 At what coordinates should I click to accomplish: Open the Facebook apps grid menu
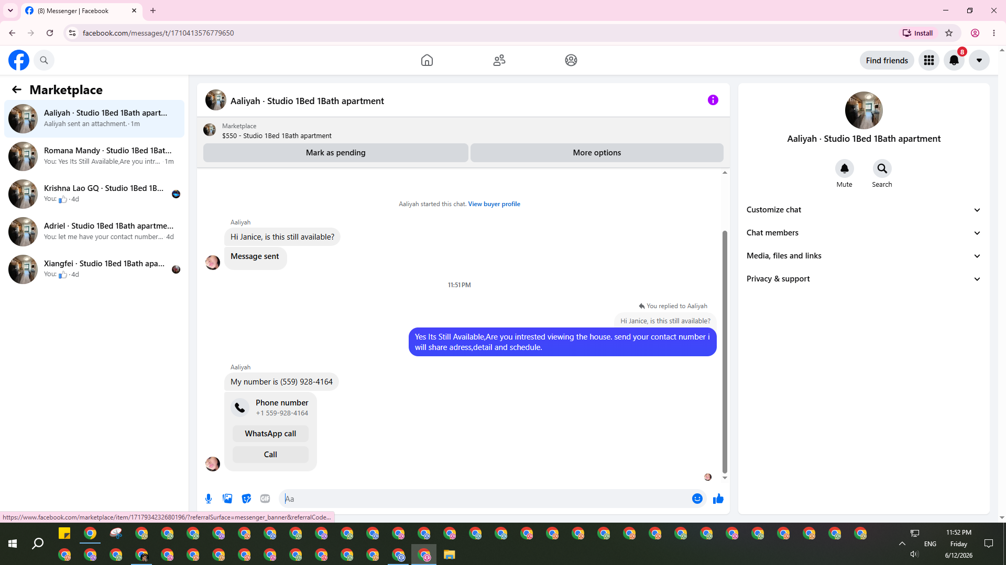click(x=929, y=60)
